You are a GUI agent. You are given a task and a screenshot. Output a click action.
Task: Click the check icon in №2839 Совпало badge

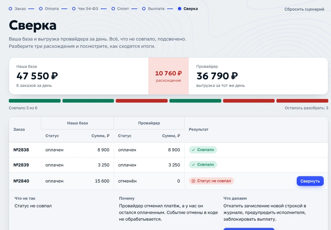193,165
